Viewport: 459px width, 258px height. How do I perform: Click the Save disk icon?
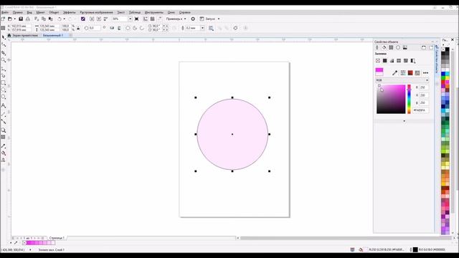tap(21, 19)
